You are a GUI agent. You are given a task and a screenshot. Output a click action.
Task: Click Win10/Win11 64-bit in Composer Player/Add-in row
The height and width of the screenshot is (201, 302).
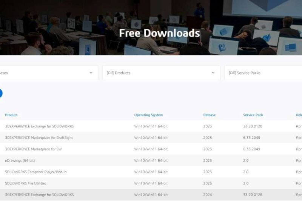coord(151,172)
